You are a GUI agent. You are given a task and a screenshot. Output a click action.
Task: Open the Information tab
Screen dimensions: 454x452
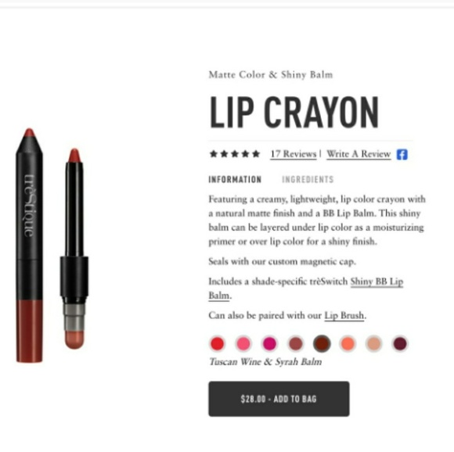click(x=235, y=180)
